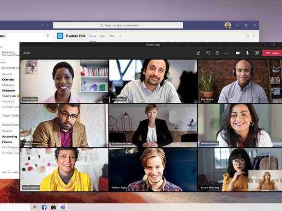
Task: Open the meeting chat icon
Action: 208,53
